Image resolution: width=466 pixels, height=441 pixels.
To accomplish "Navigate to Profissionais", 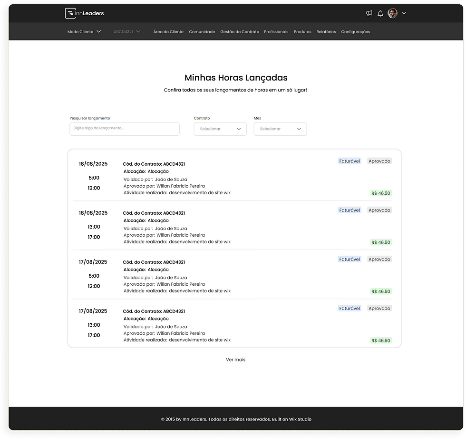I will click(x=276, y=32).
